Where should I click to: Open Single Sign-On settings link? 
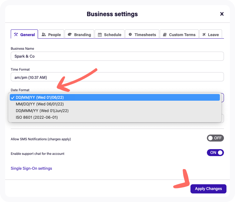point(31,168)
